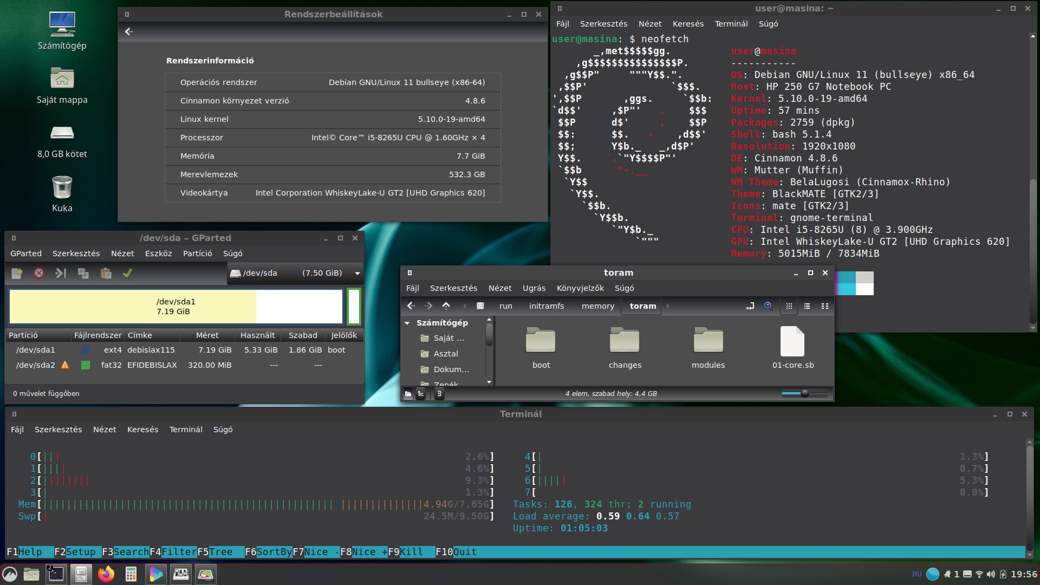
Task: Click the /dev/sda1 partition graphic bar
Action: pyautogui.click(x=176, y=307)
